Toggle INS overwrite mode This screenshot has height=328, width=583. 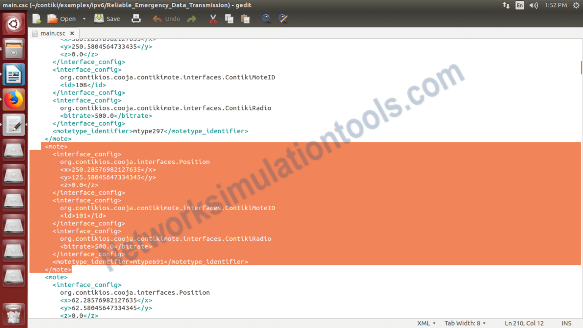566,323
